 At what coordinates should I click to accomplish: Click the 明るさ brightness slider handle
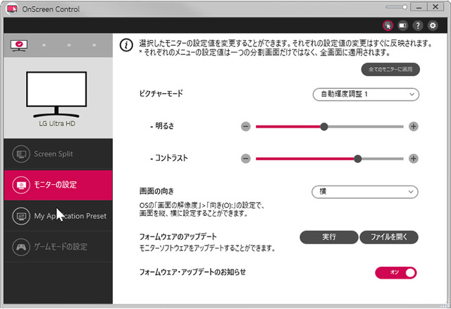(324, 126)
